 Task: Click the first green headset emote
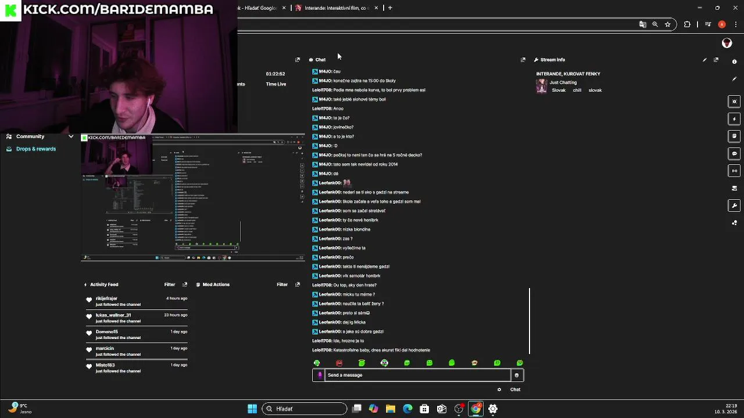(x=317, y=363)
